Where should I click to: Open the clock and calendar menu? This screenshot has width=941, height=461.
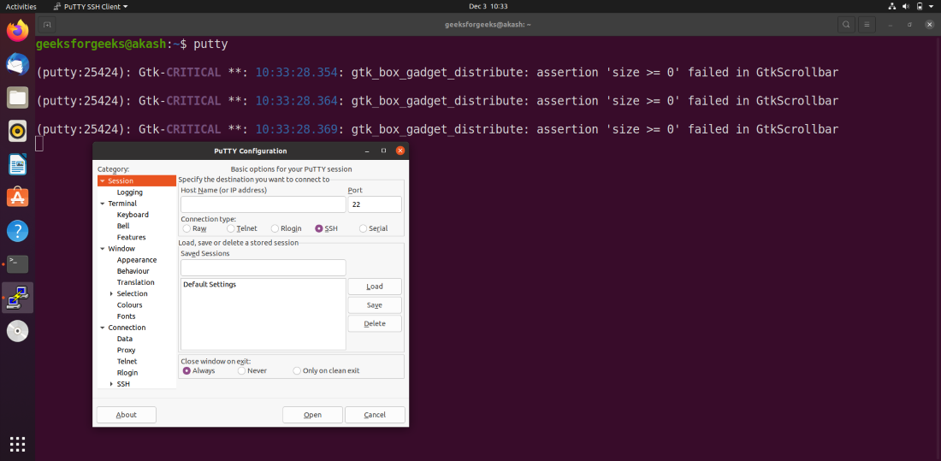tap(488, 7)
